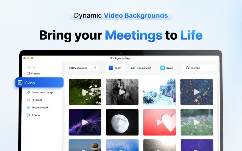Play the white daisies video background
Viewport: 242px width, 151px height.
coord(85,92)
